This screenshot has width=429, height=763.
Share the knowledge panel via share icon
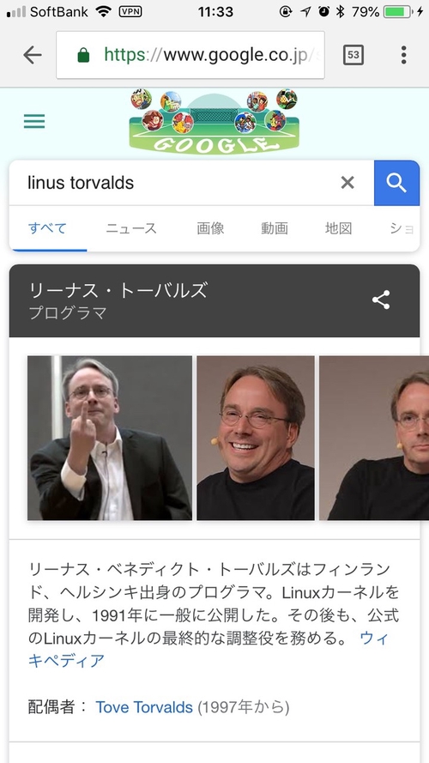coord(381,300)
